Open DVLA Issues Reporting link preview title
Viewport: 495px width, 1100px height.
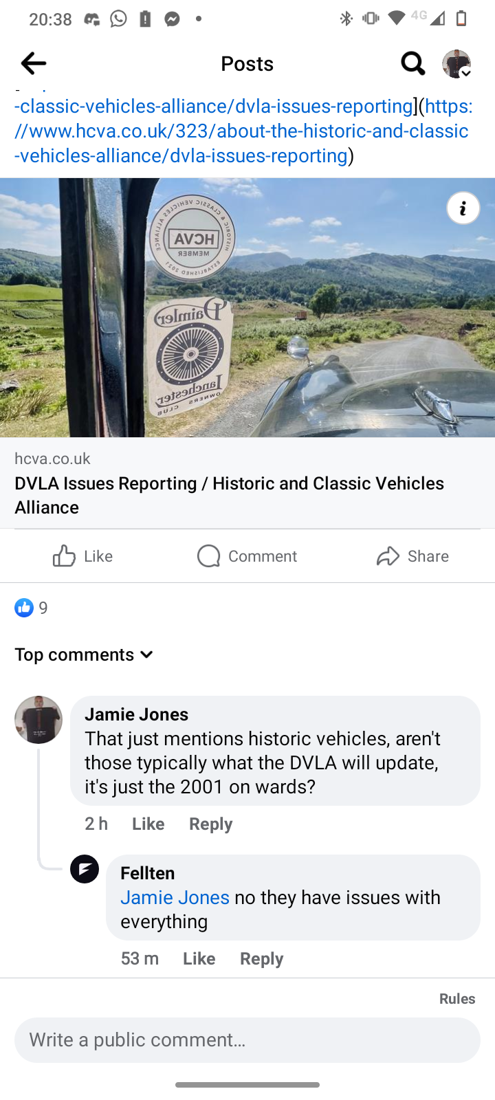[229, 495]
